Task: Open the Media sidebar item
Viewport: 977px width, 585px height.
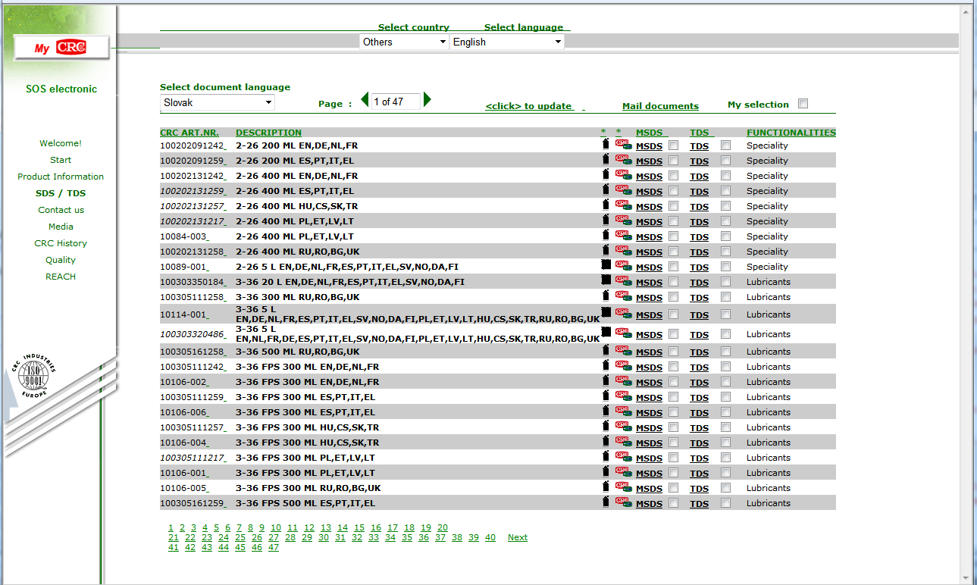Action: [x=61, y=227]
